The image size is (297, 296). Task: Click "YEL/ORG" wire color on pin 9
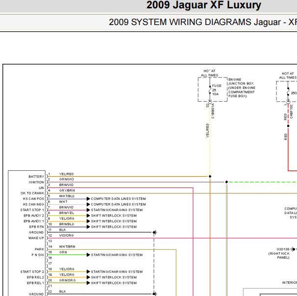tap(67, 218)
